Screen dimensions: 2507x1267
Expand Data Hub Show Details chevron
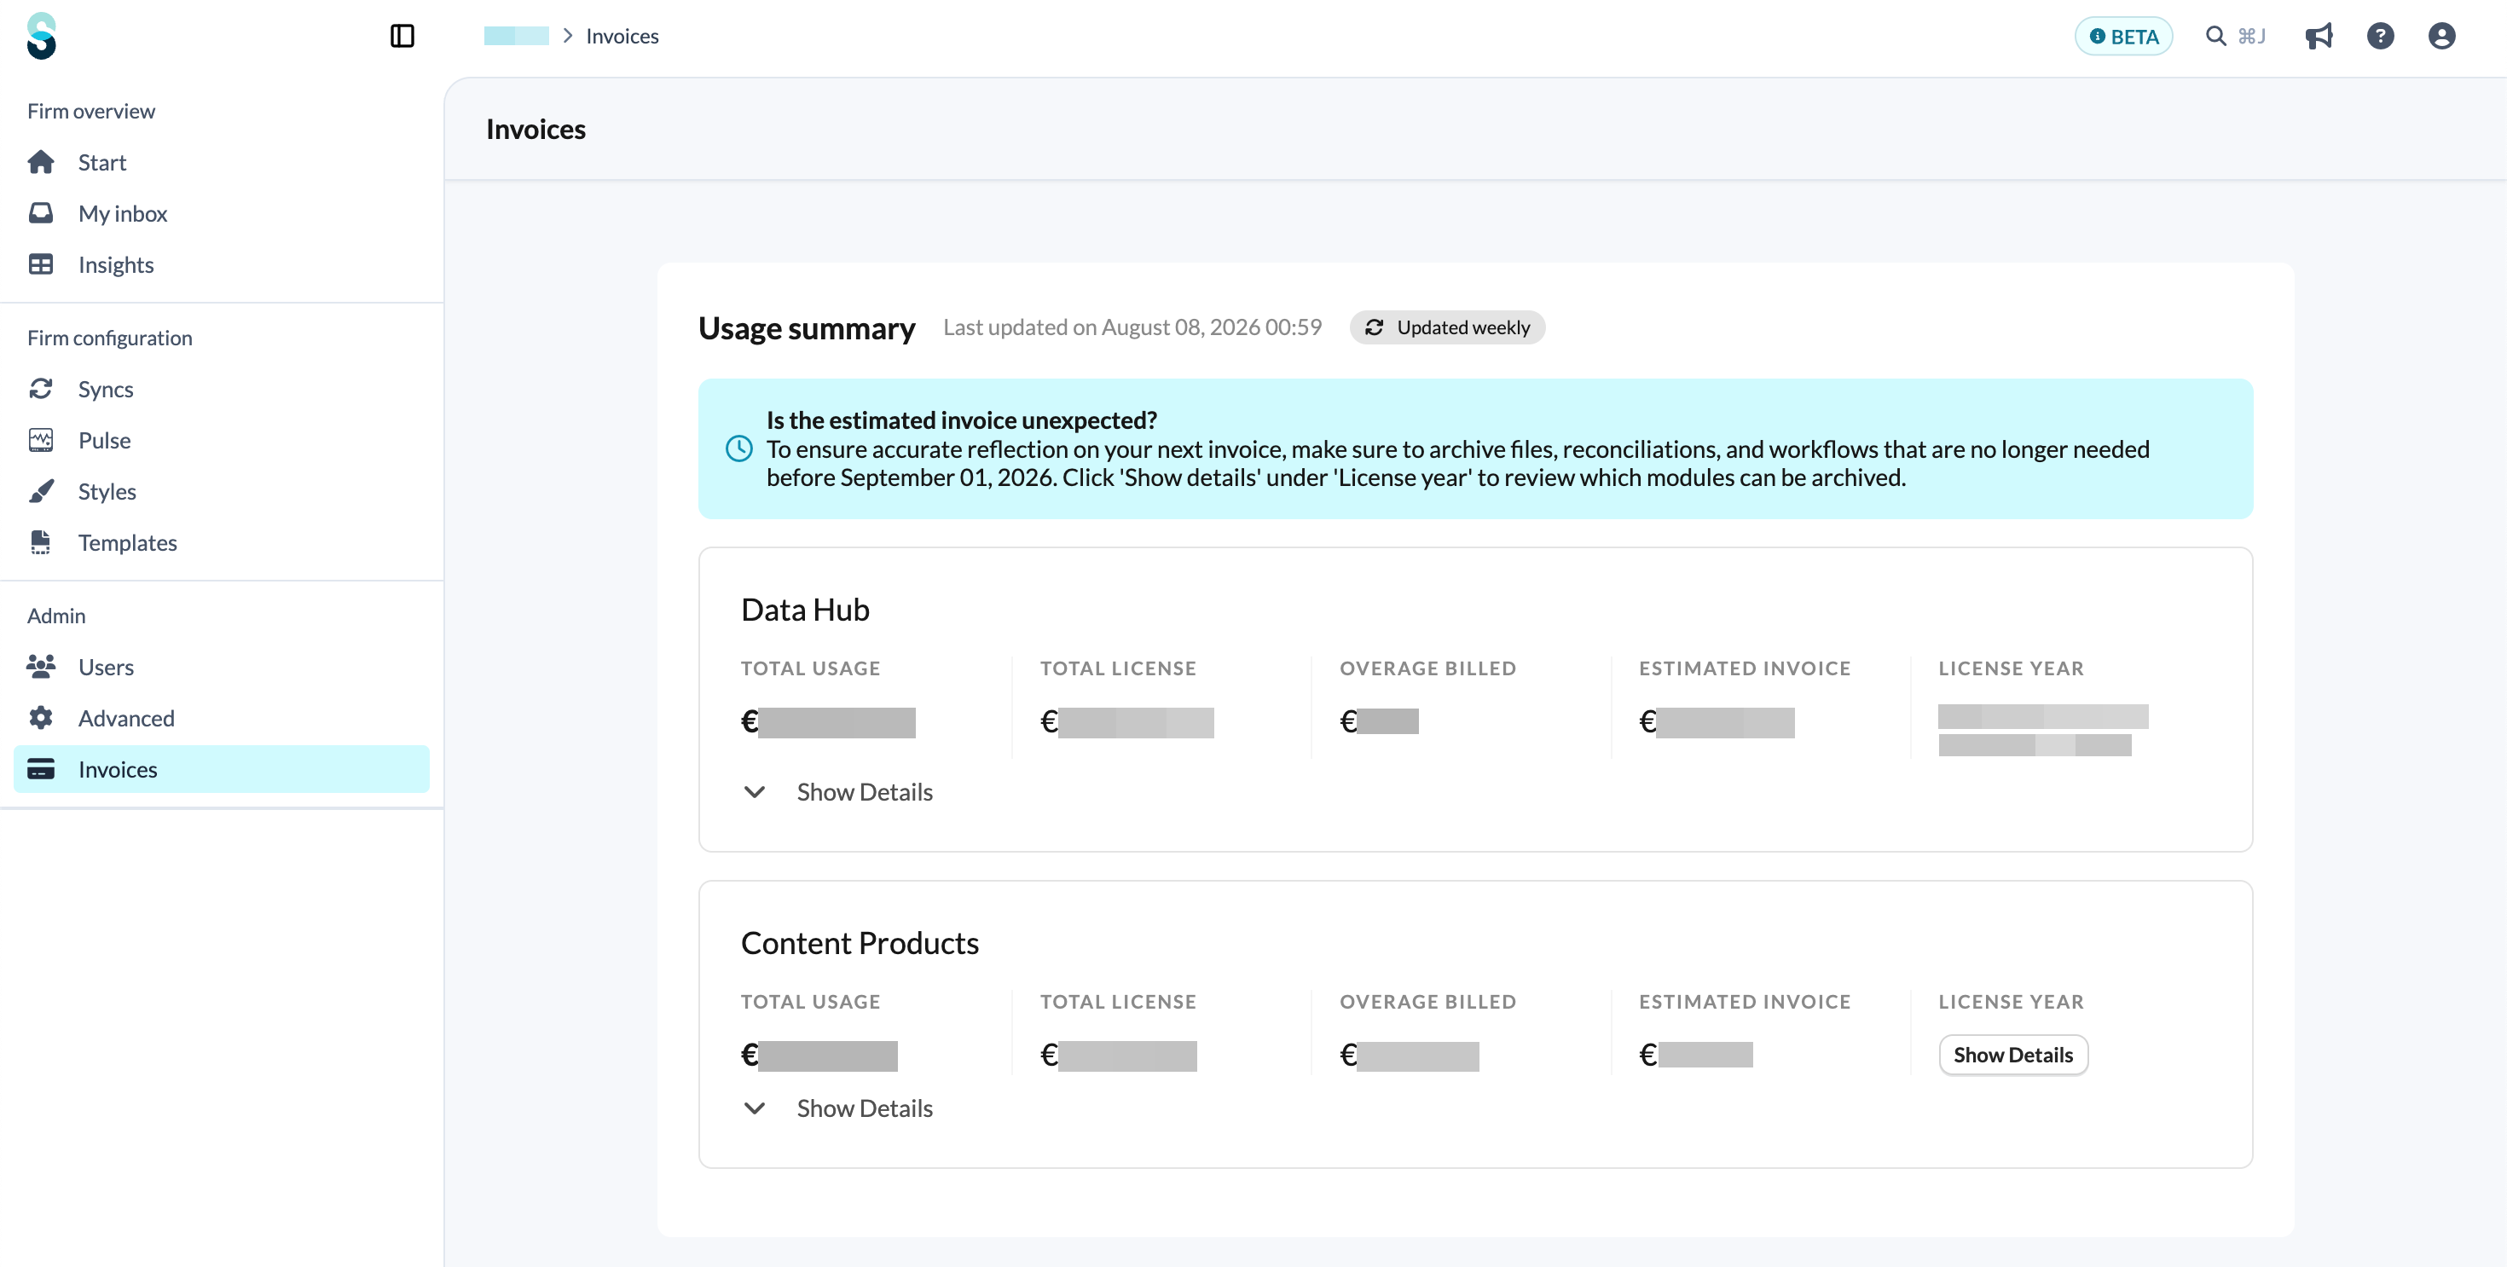(755, 792)
